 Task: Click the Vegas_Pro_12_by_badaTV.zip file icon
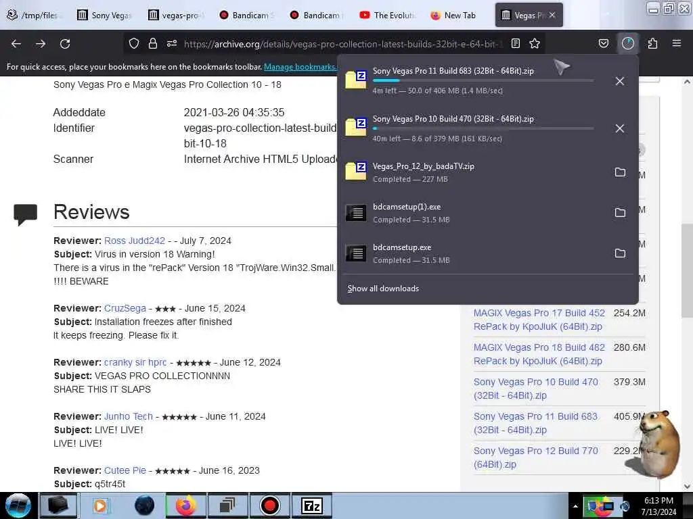tap(356, 171)
